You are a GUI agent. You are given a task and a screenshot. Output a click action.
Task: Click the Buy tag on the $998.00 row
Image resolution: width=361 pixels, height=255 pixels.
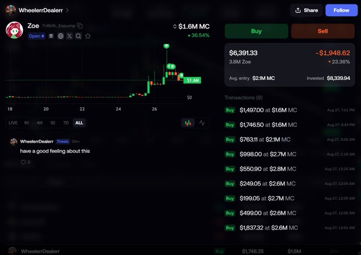(230, 155)
